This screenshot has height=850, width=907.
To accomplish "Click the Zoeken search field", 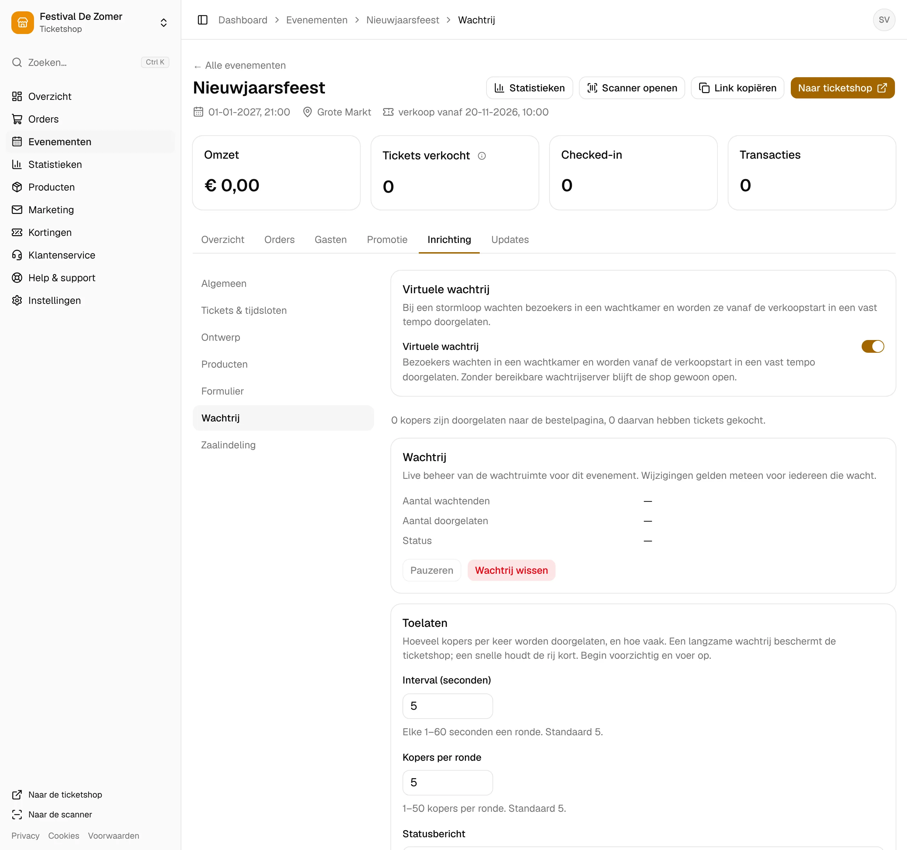I will point(90,62).
